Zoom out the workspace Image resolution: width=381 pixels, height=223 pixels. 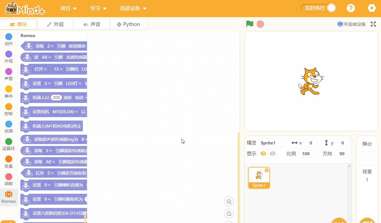click(x=229, y=214)
